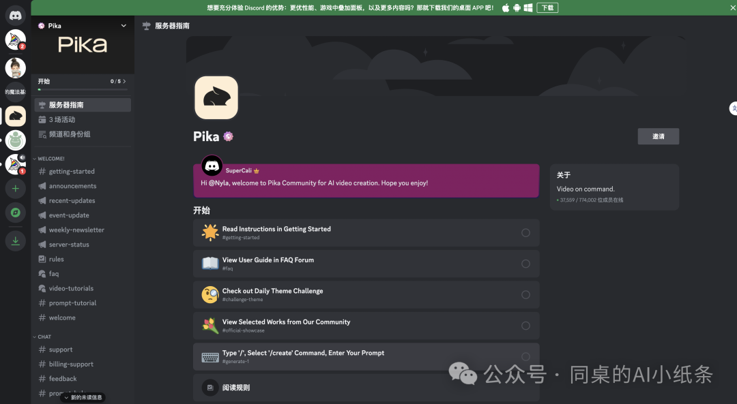Viewport: 737px width, 404px height.
Task: Open the rules channel
Action: point(83,259)
